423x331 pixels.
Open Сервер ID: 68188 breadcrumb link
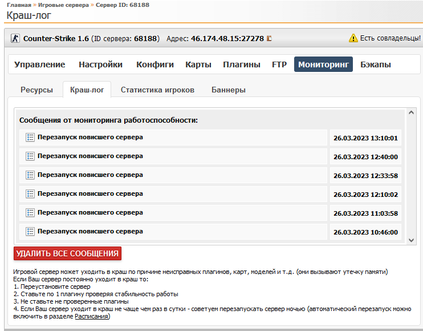[123, 5]
